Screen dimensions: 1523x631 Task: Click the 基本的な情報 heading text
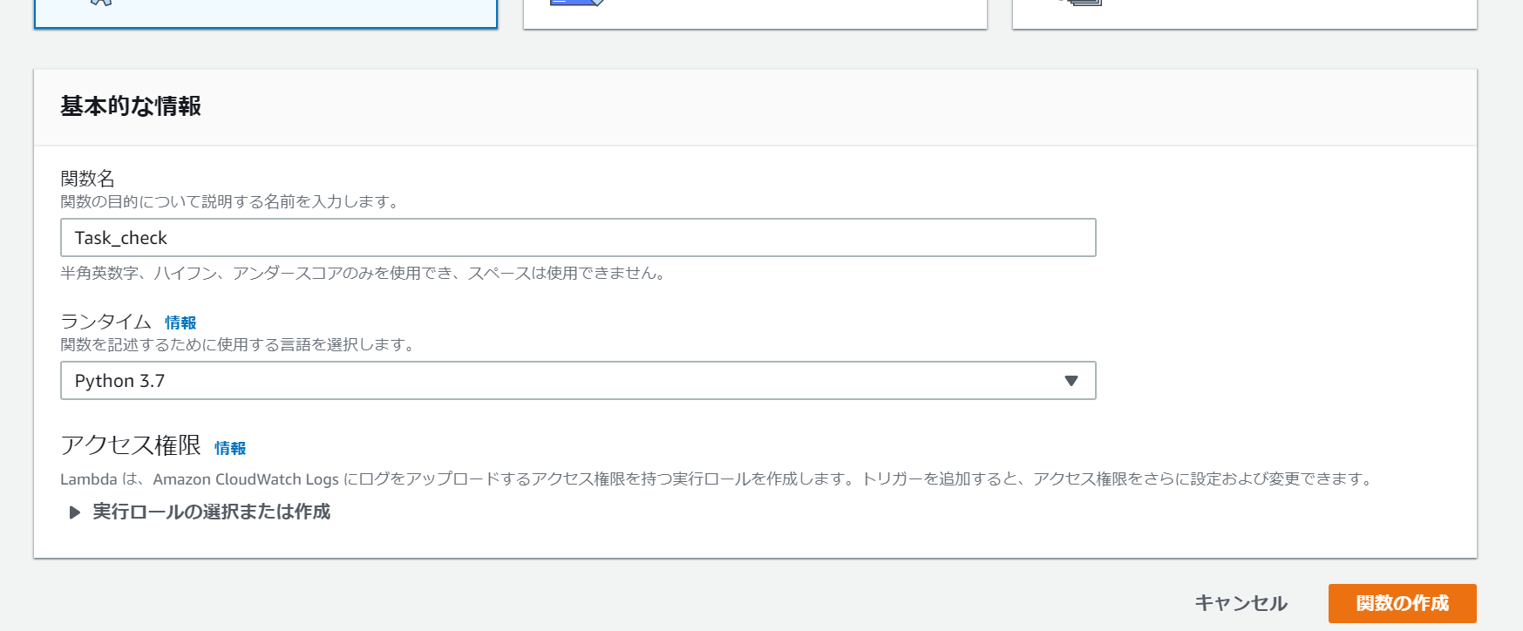click(x=131, y=106)
